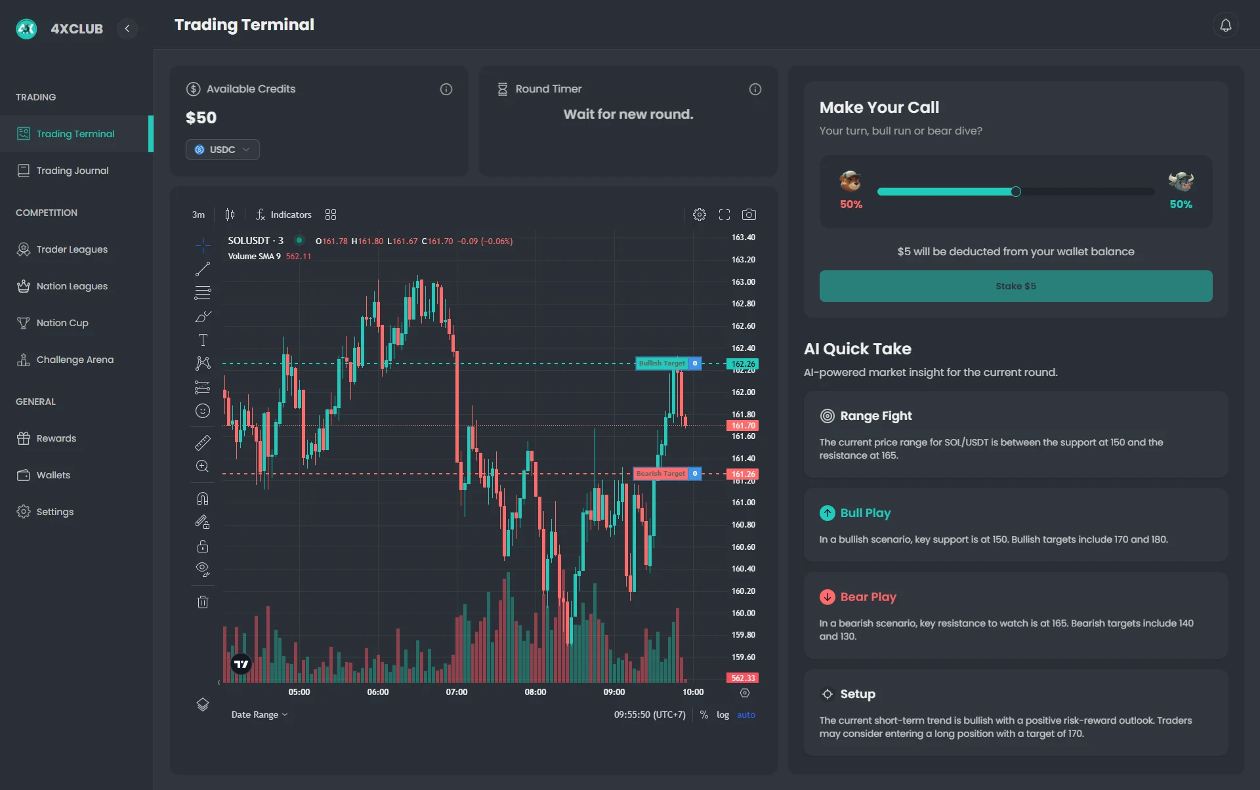Click the Stake $5 button
Screen dimensions: 1260x790
tap(1015, 286)
